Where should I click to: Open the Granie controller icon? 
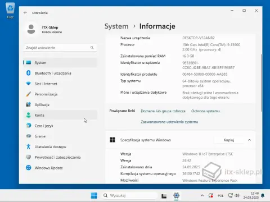click(29, 136)
